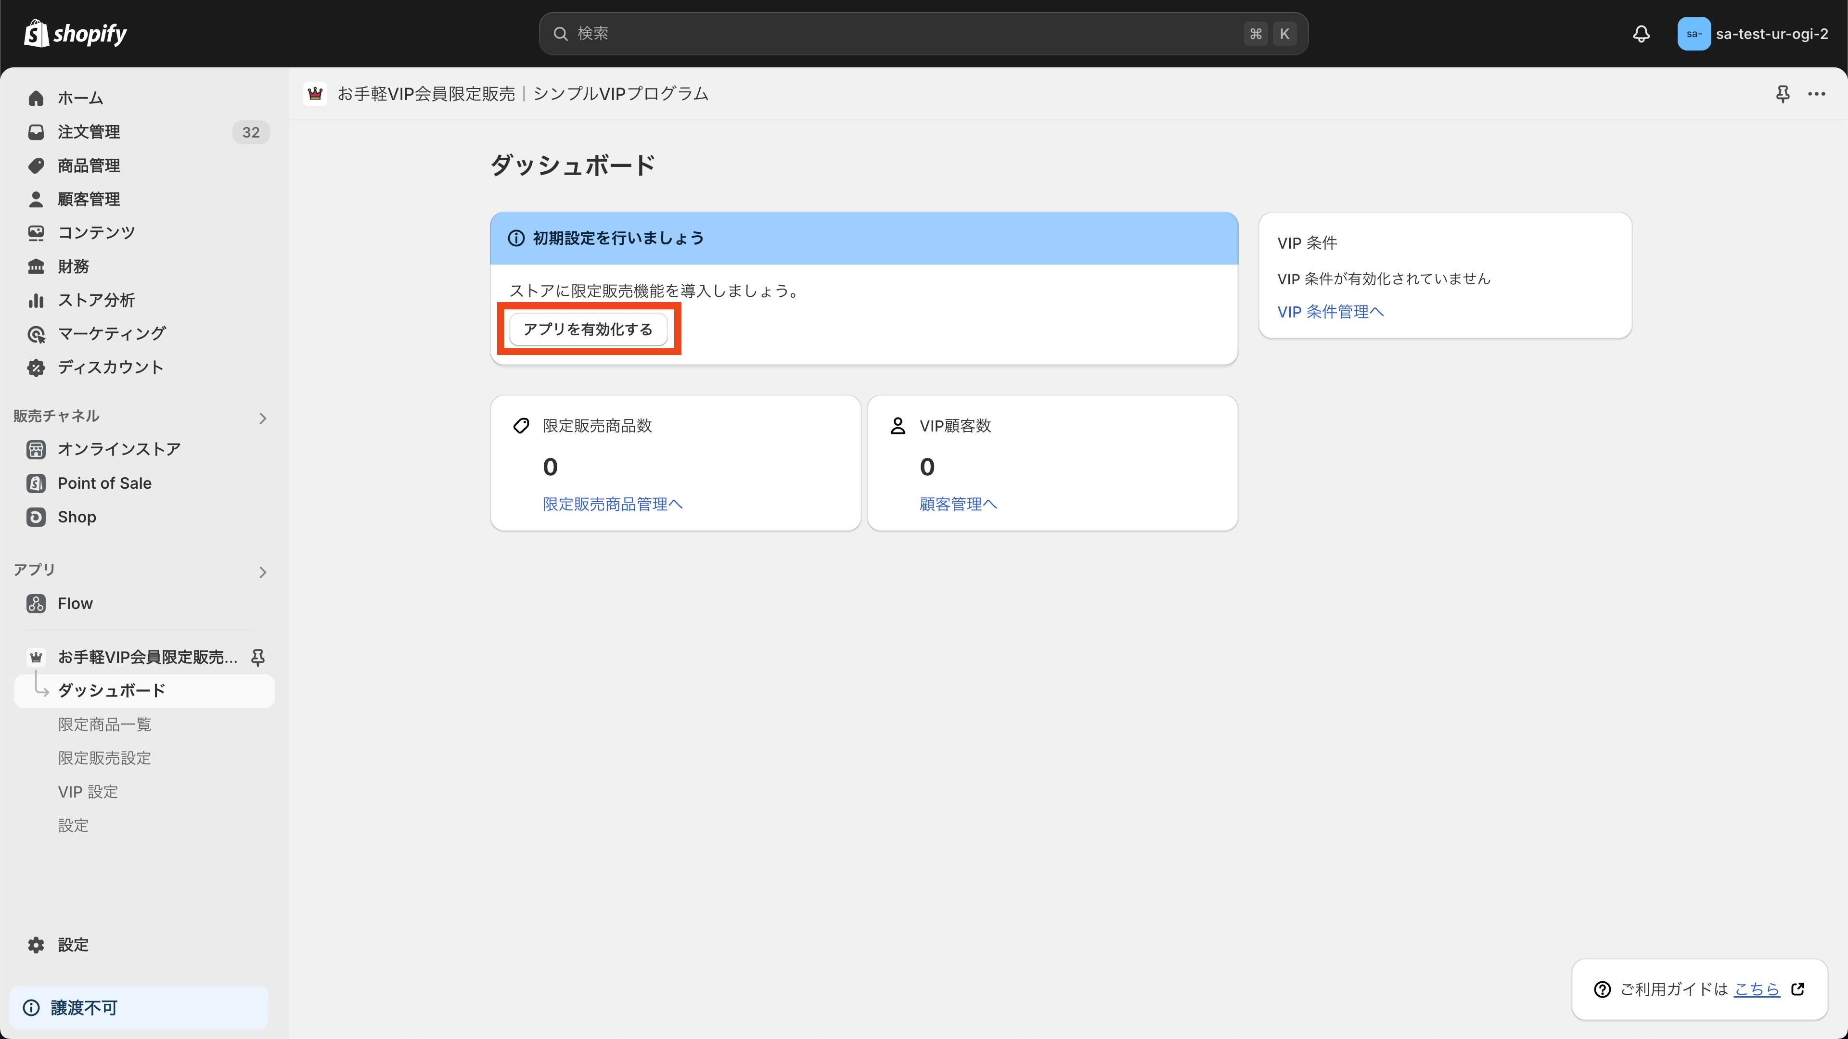1848x1039 pixels.
Task: Expand the アプリ section chevron
Action: point(263,571)
